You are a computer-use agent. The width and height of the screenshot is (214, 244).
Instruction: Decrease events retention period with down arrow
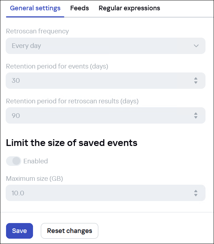click(196, 83)
